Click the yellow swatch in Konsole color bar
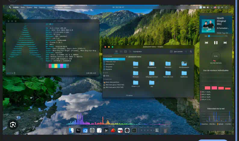The width and height of the screenshot is (239, 141). point(56,66)
